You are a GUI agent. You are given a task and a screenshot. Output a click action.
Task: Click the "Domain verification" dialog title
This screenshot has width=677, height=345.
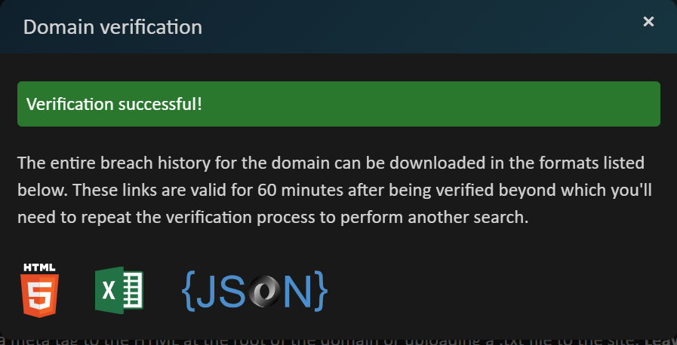112,28
